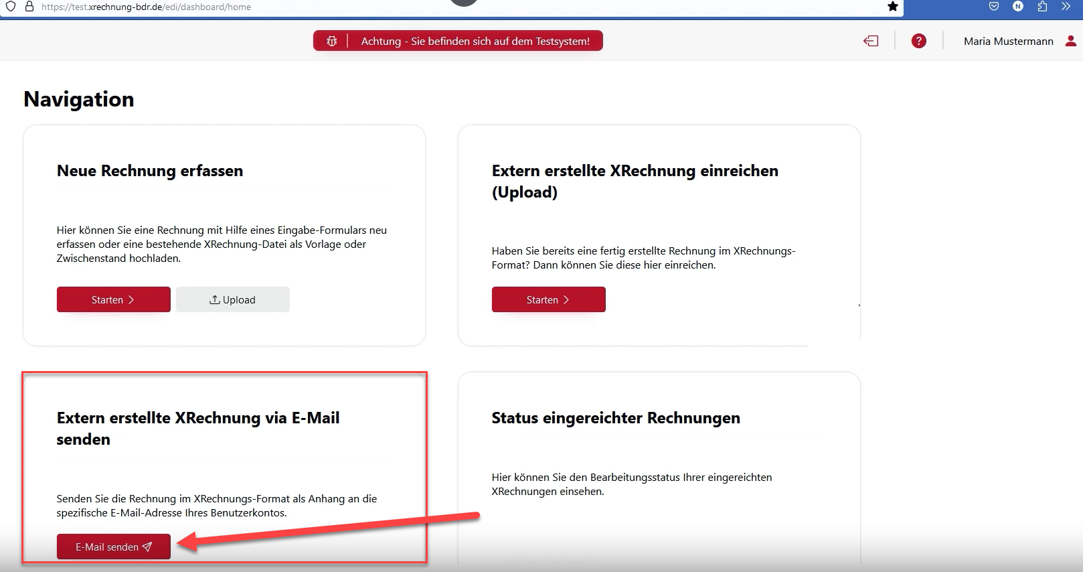1083x572 pixels.
Task: Expand the browser toolbar overflow chevrons
Action: point(1066,7)
